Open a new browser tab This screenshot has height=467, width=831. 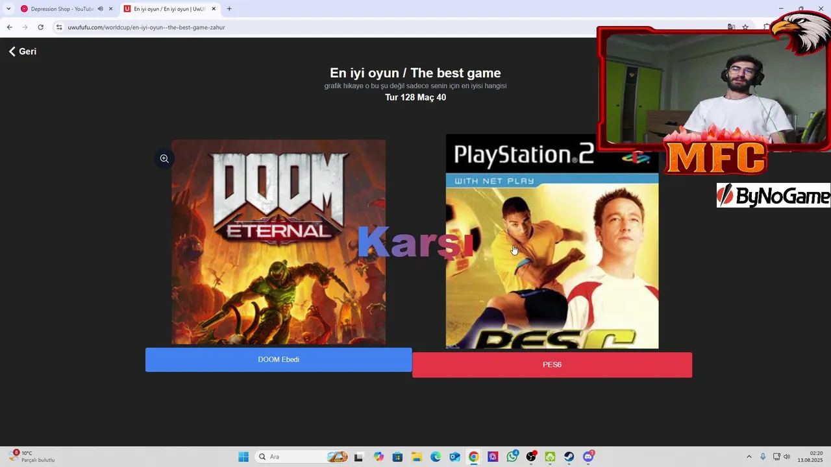(x=229, y=9)
